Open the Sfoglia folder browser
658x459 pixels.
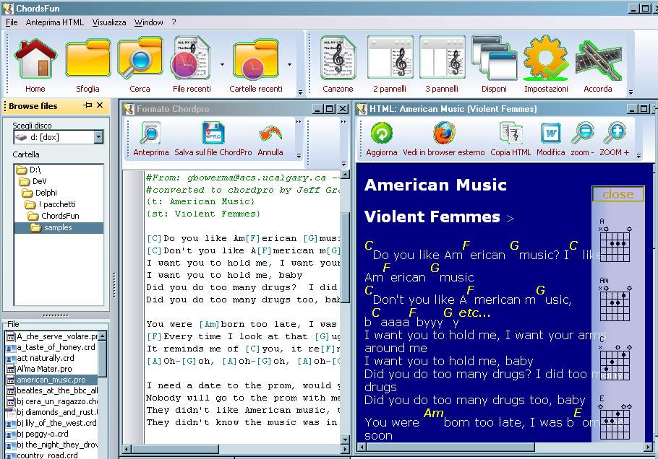[87, 58]
